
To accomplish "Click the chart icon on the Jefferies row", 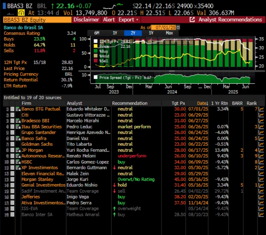I will pyautogui.click(x=261, y=197).
